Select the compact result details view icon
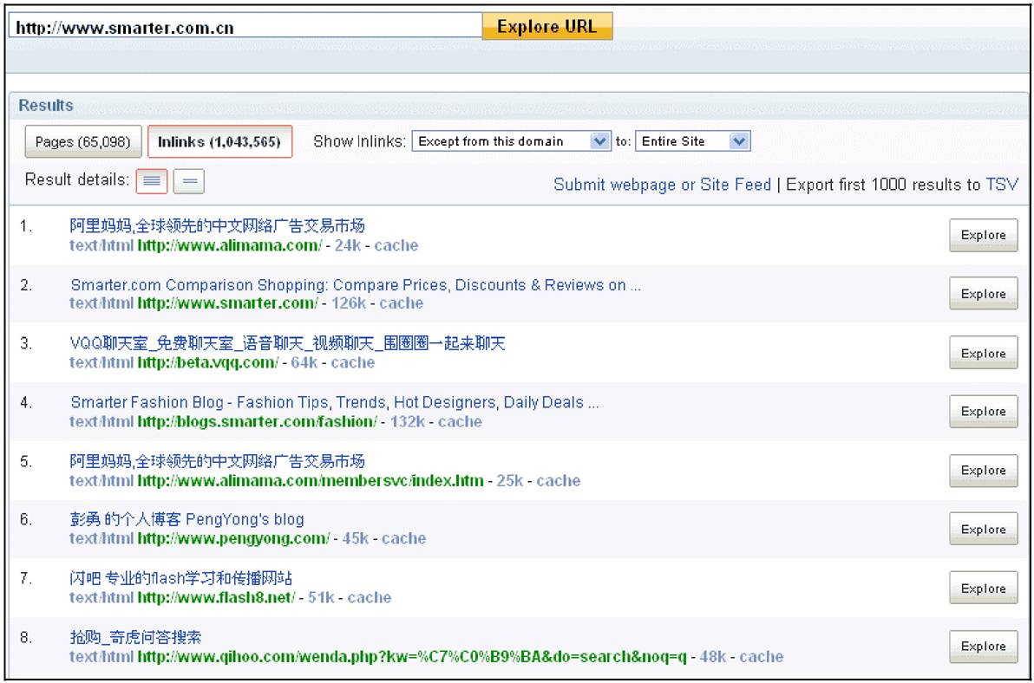 click(188, 181)
